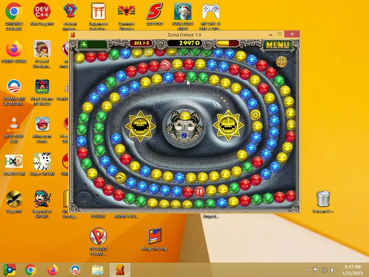
Task: Open the Commie Utopia desktop icon
Action: pyautogui.click(x=126, y=17)
